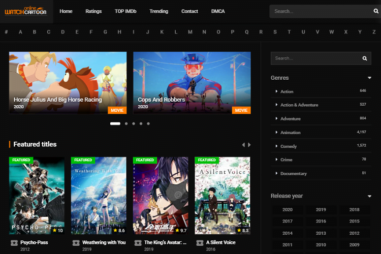Open the A Silent Voice poster

point(223,196)
